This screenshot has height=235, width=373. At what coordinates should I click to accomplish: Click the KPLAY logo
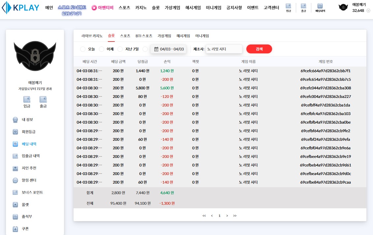pyautogui.click(x=20, y=8)
